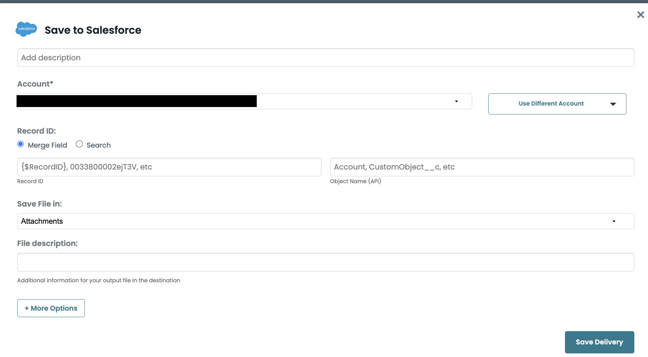Click the arrow on Attachments dropdown
This screenshot has height=357, width=648.
coord(614,221)
